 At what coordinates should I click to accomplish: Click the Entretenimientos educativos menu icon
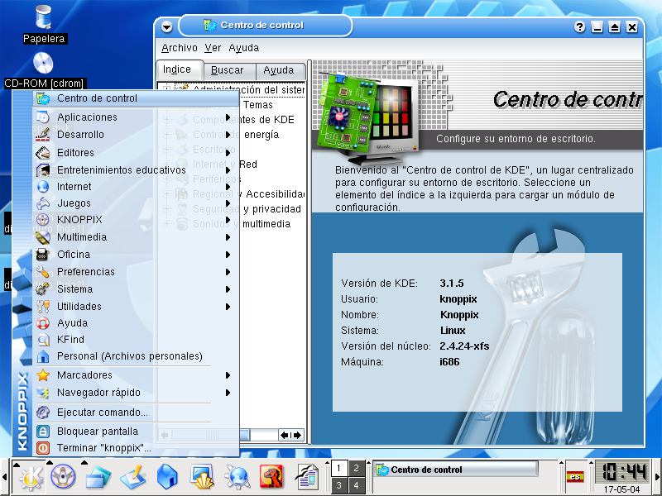[x=43, y=170]
